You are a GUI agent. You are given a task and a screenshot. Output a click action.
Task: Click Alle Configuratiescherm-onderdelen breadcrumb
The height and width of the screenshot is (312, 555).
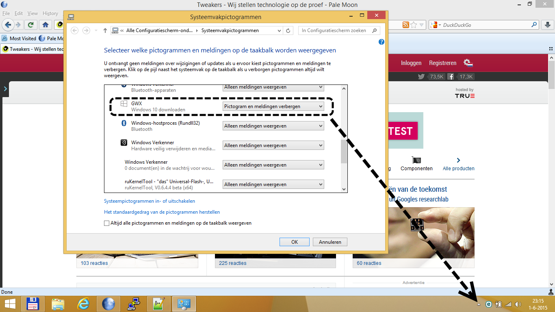point(160,30)
